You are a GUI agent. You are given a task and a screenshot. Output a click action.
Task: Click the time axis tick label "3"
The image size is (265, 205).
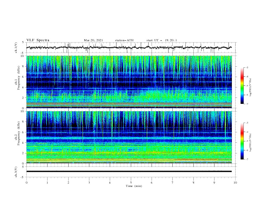(x=89, y=183)
